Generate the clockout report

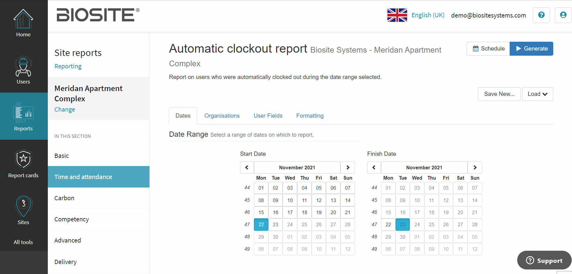pos(531,49)
